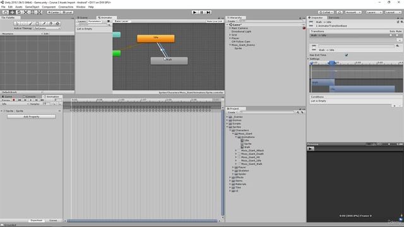Choose the Tile Palette select arrow tool

pyautogui.click(x=17, y=23)
